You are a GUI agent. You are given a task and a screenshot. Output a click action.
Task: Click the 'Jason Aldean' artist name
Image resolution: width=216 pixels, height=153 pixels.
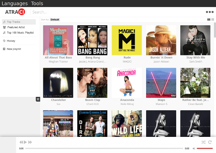(161, 62)
